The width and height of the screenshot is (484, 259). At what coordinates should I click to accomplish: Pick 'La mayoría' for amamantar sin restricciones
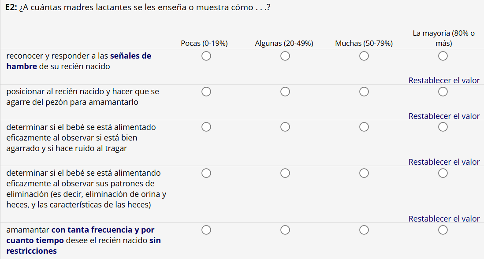(443, 230)
